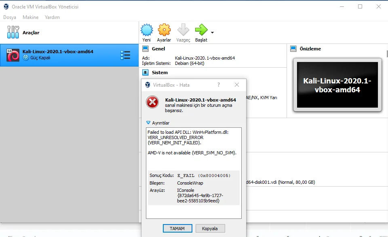Click the Sistem section header icon

pyautogui.click(x=145, y=73)
